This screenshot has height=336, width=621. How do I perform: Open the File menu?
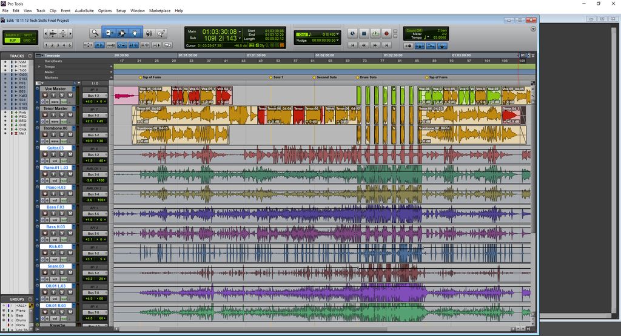tap(5, 11)
